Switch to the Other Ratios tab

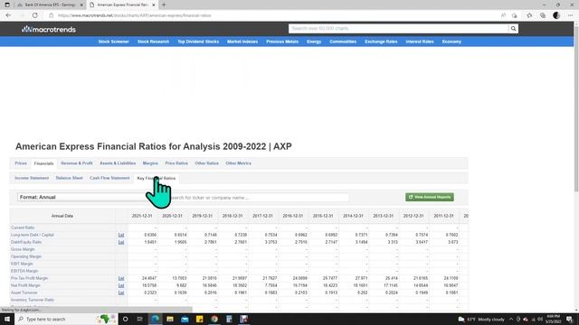click(x=207, y=163)
